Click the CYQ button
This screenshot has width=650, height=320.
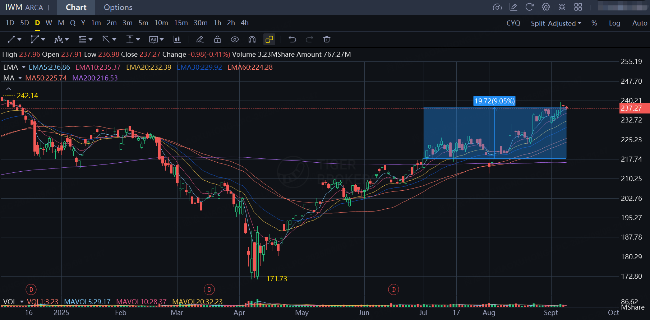pyautogui.click(x=513, y=23)
